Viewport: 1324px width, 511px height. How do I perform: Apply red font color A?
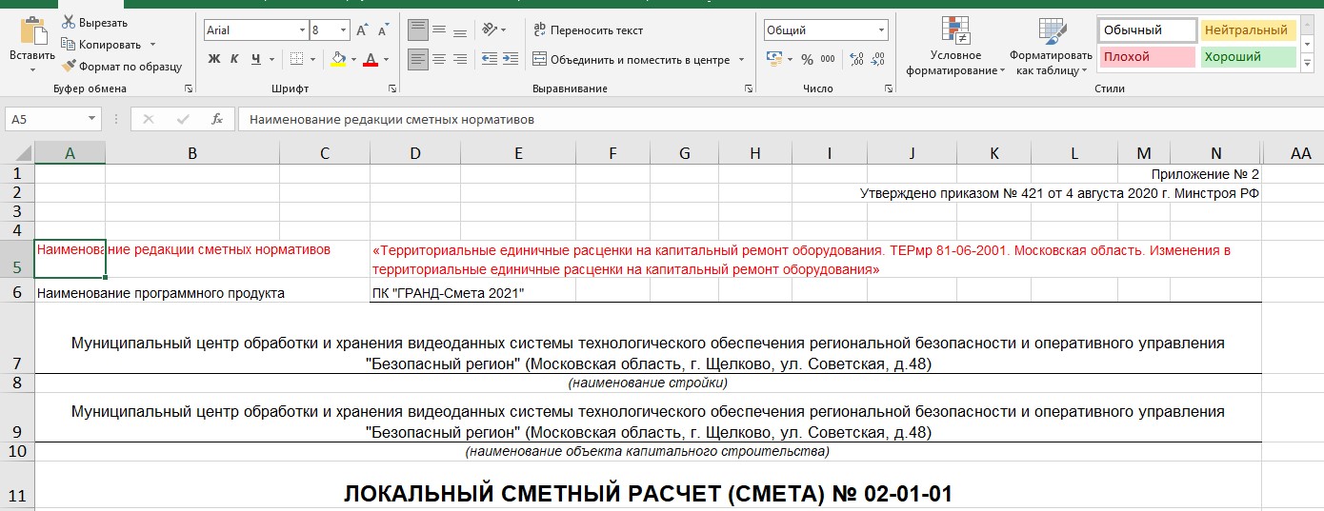[x=371, y=59]
